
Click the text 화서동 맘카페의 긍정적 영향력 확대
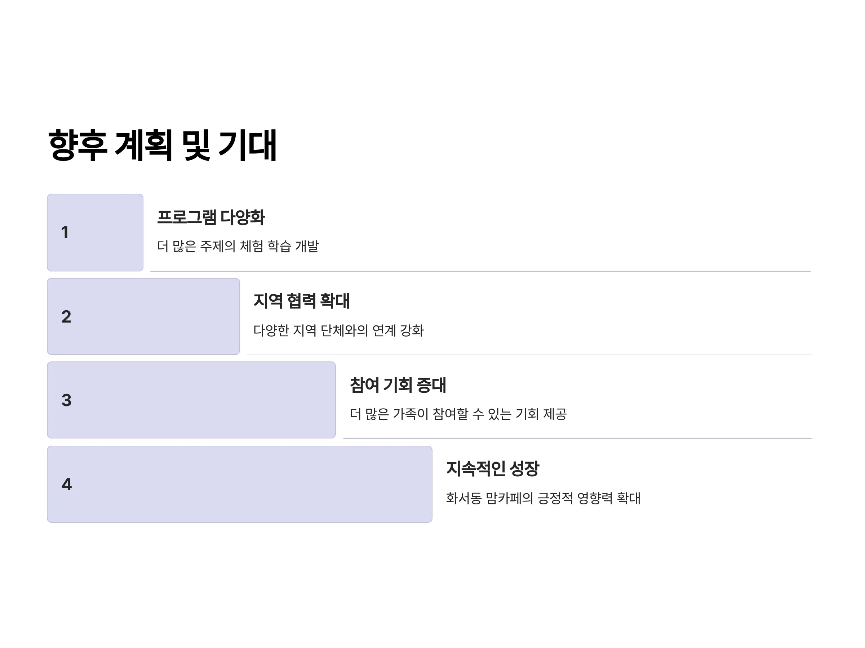543,498
